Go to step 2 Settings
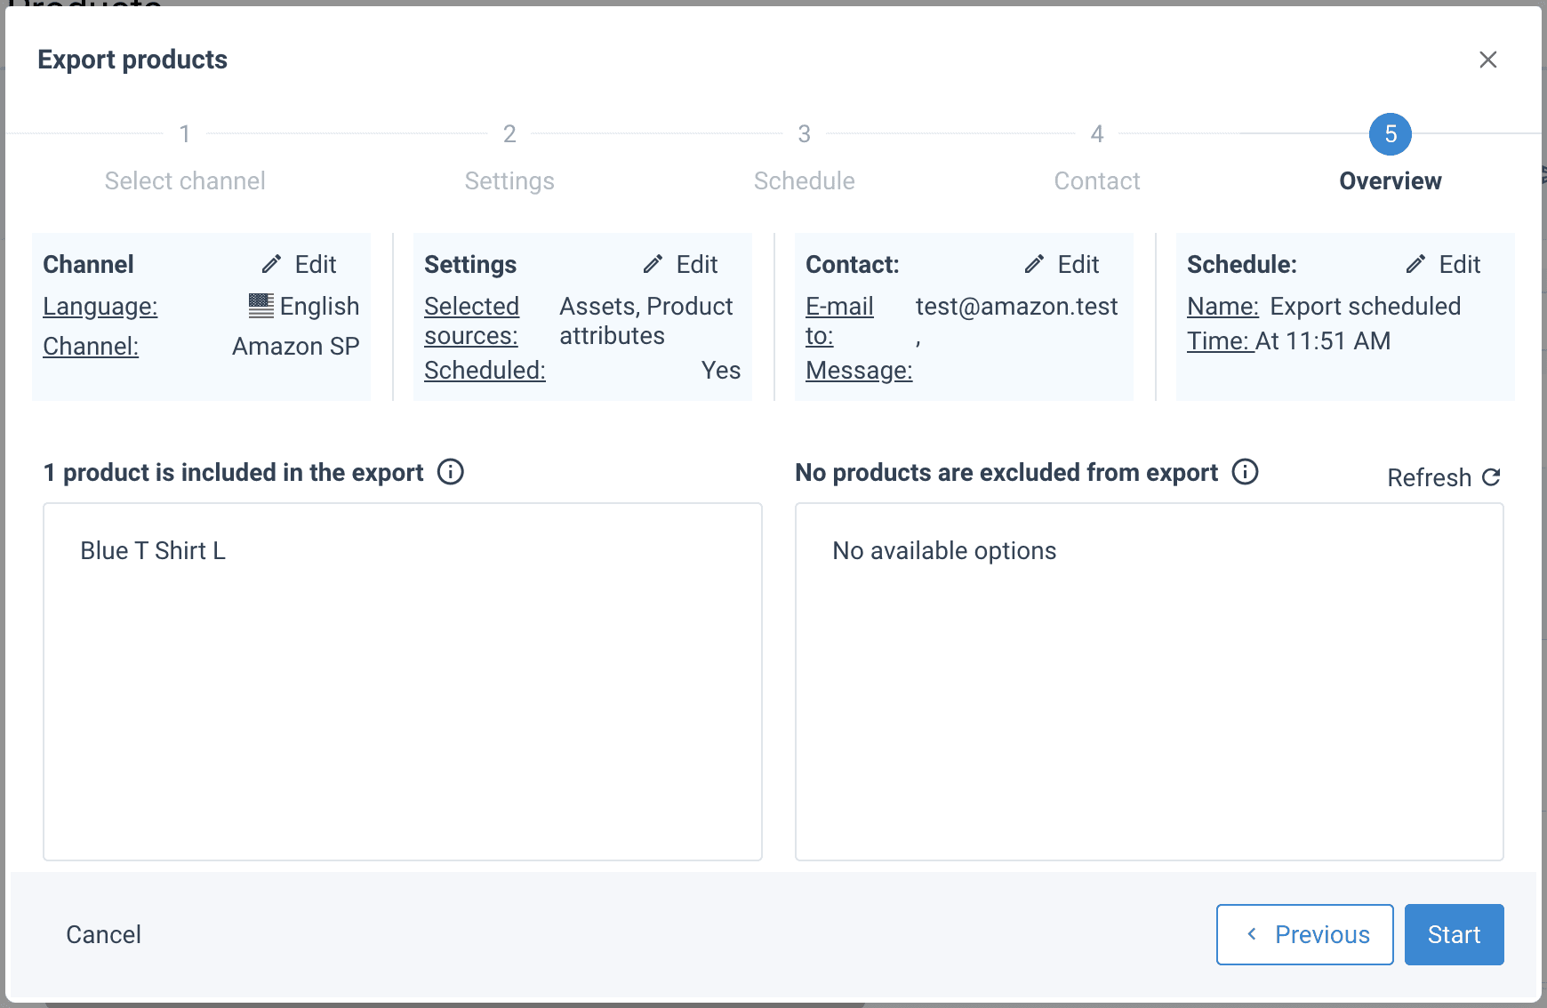This screenshot has width=1547, height=1008. 509,134
